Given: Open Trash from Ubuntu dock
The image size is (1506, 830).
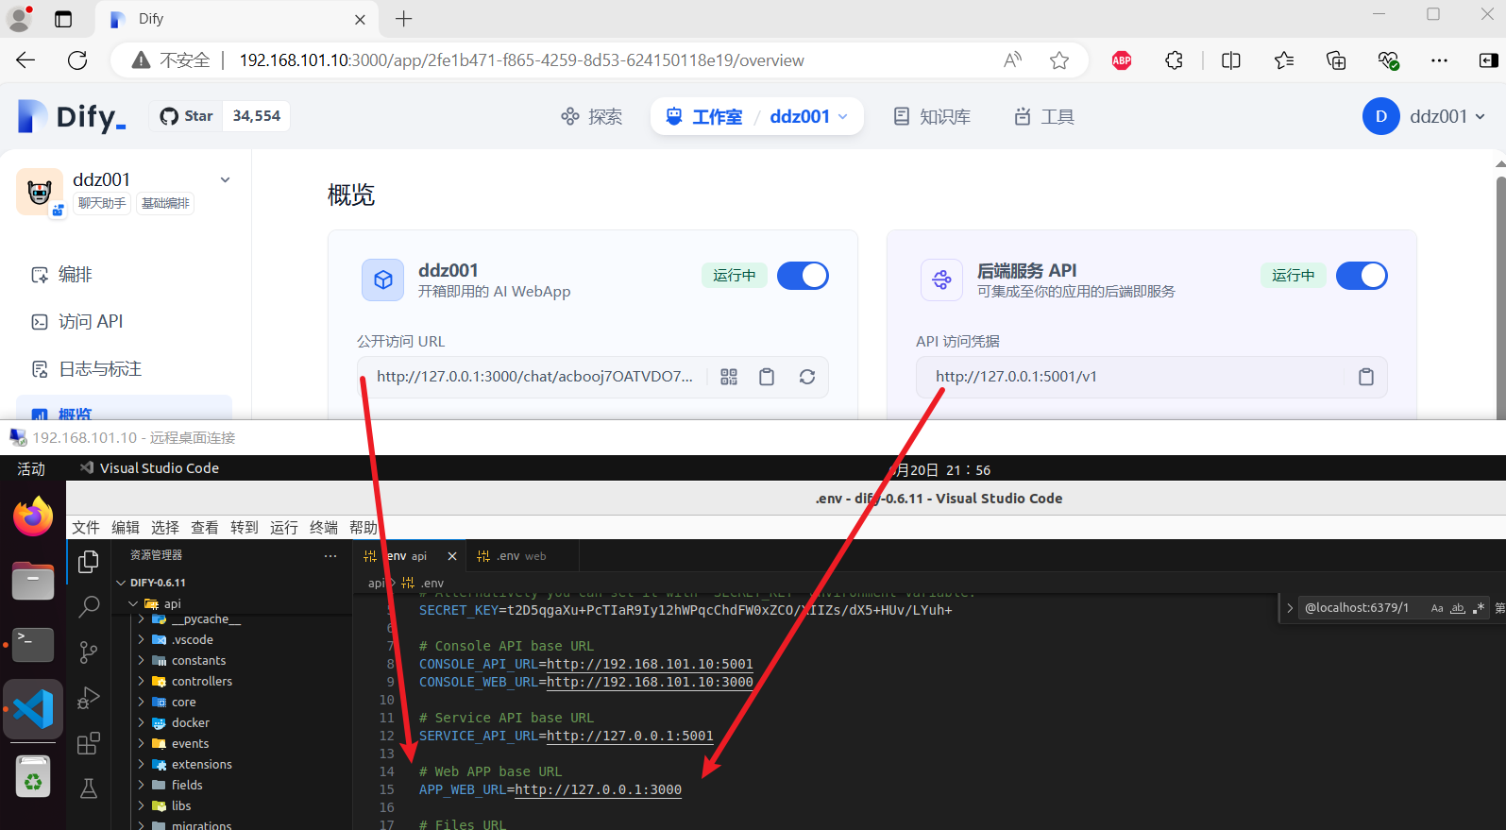Looking at the screenshot, I should pos(33,777).
